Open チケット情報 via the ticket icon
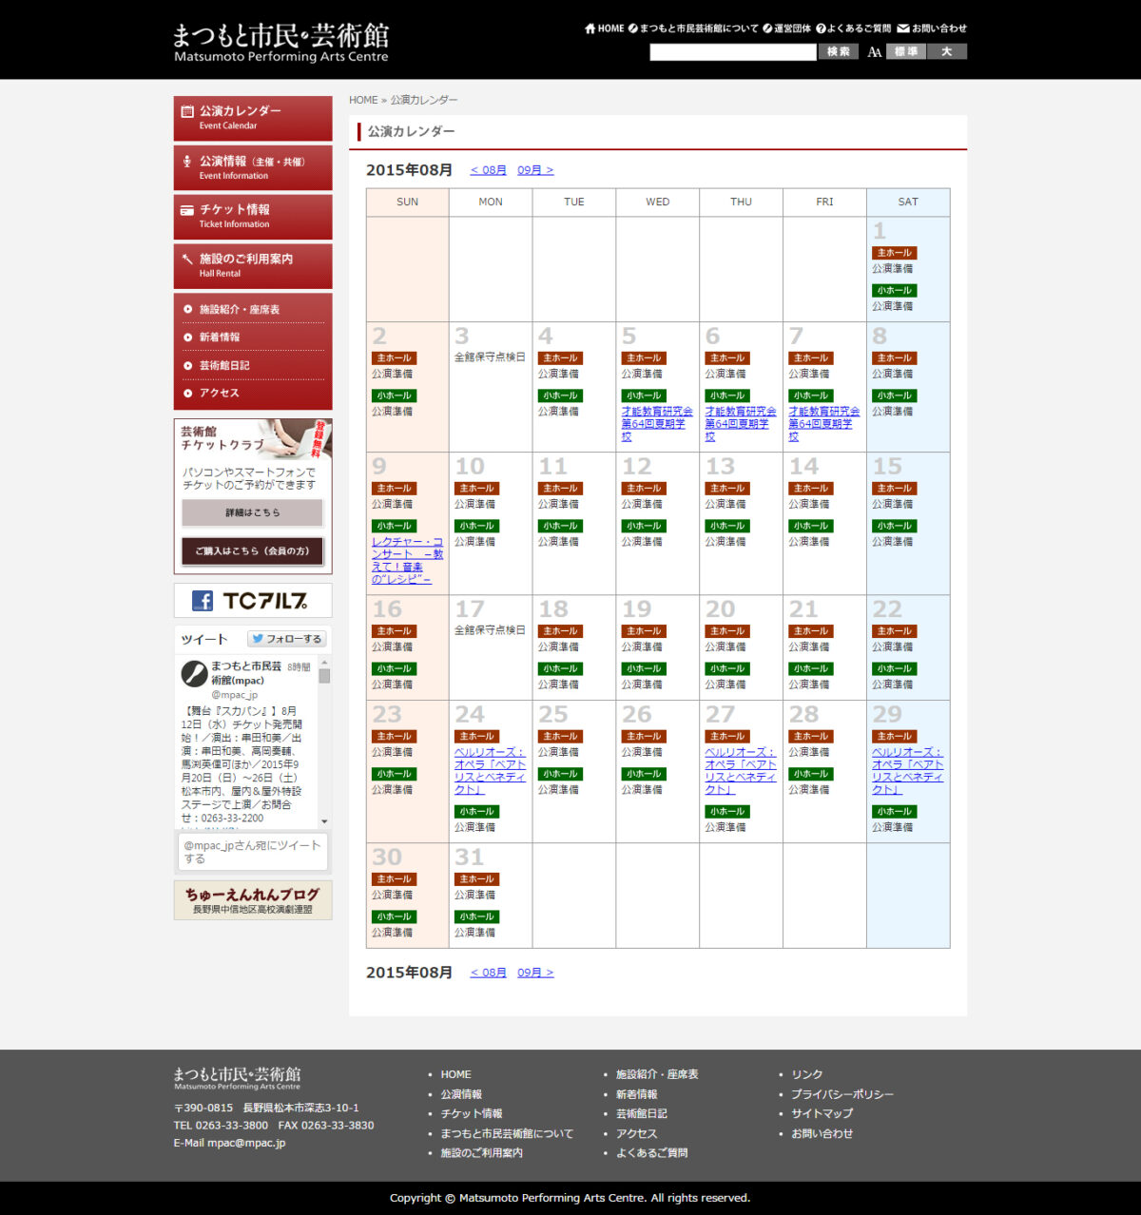This screenshot has height=1215, width=1141. click(x=187, y=210)
